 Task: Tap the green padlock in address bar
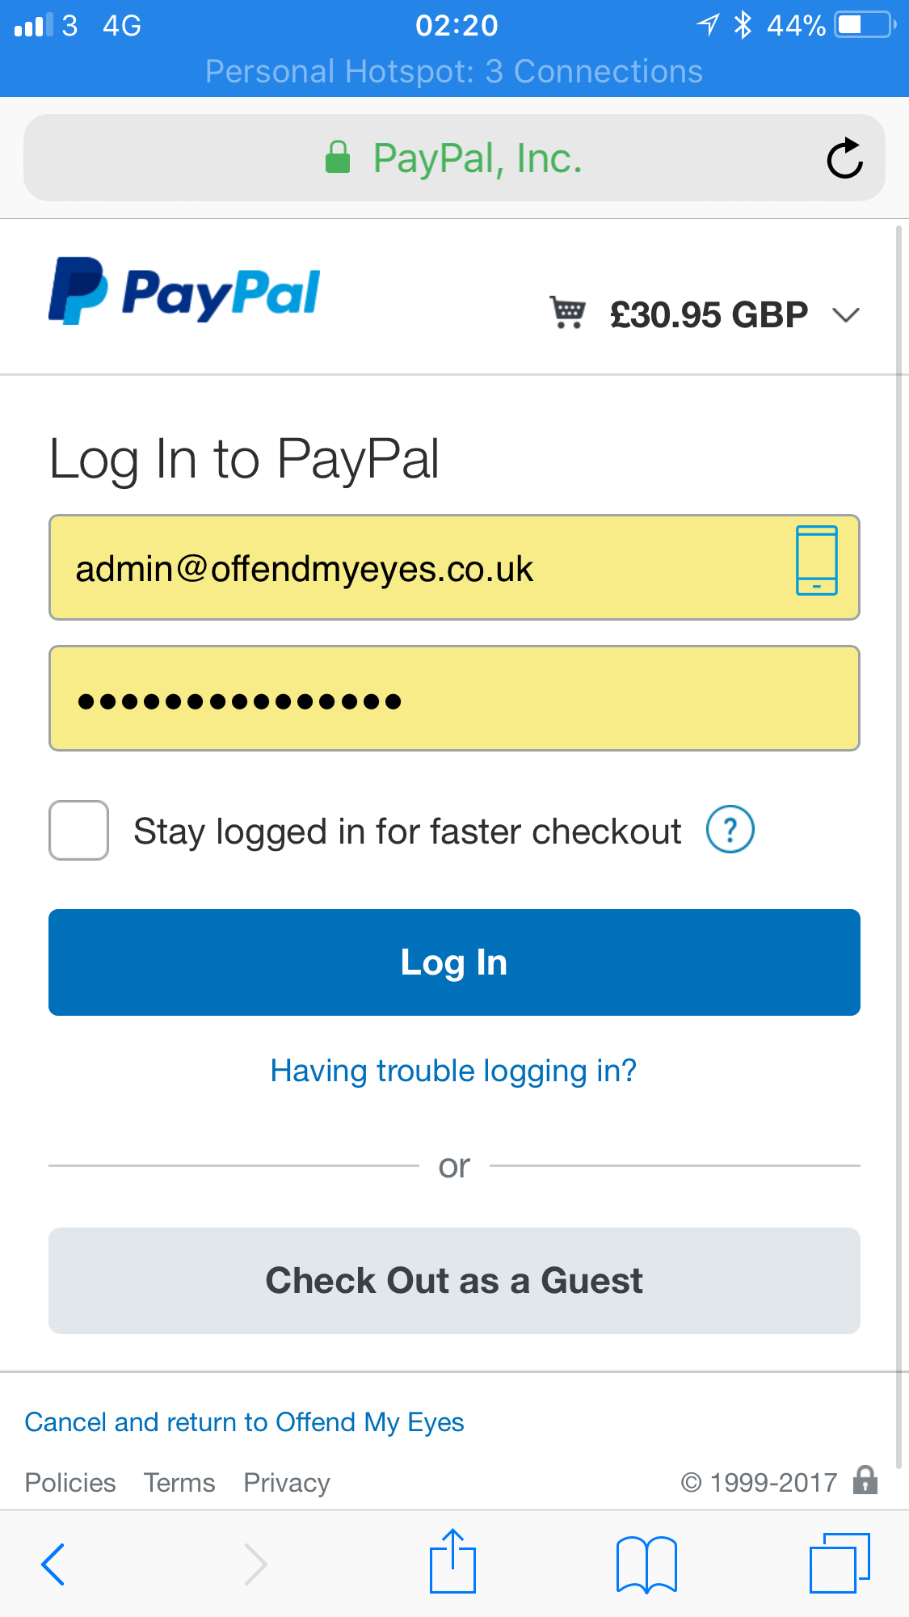338,158
